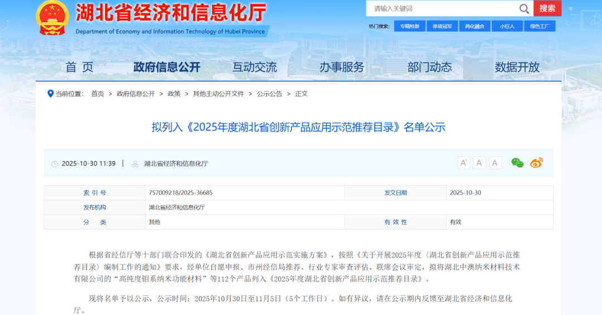Open the 首页 navigation menu
Image resolution: width=602 pixels, height=315 pixels.
click(x=79, y=67)
